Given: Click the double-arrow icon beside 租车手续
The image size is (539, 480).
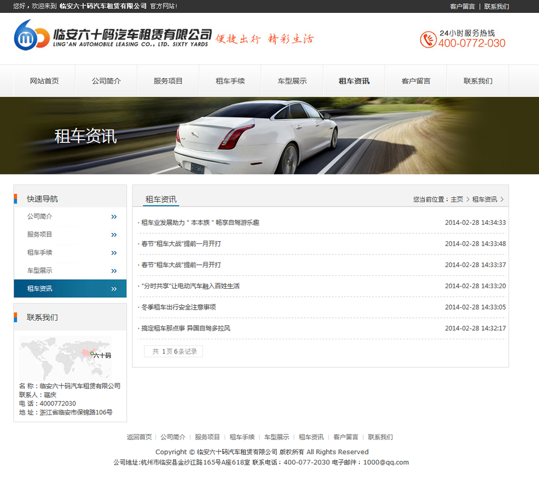Looking at the screenshot, I should pyautogui.click(x=114, y=253).
